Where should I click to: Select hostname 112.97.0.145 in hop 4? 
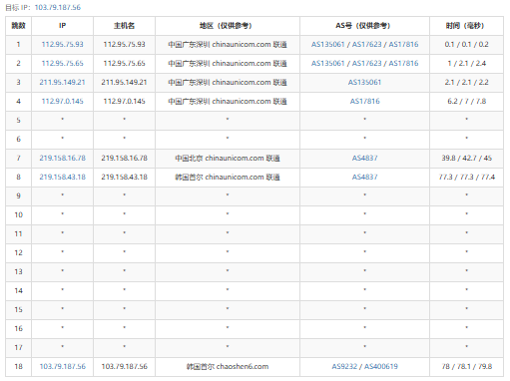(x=124, y=101)
